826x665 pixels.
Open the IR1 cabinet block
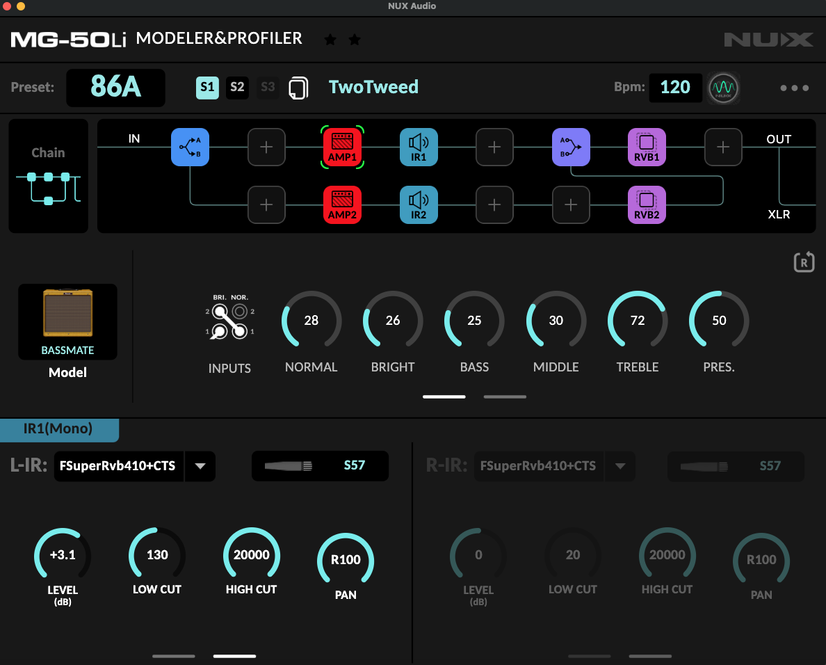pyautogui.click(x=419, y=147)
